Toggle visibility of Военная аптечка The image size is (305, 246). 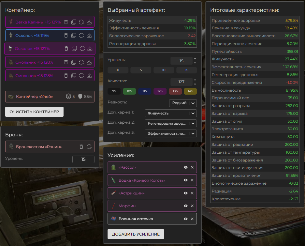[186, 219]
